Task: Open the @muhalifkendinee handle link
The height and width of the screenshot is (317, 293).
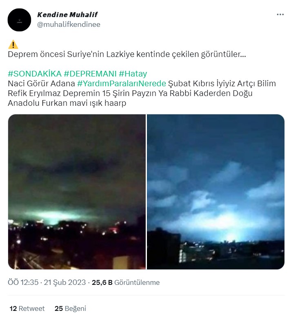Action: coord(69,24)
